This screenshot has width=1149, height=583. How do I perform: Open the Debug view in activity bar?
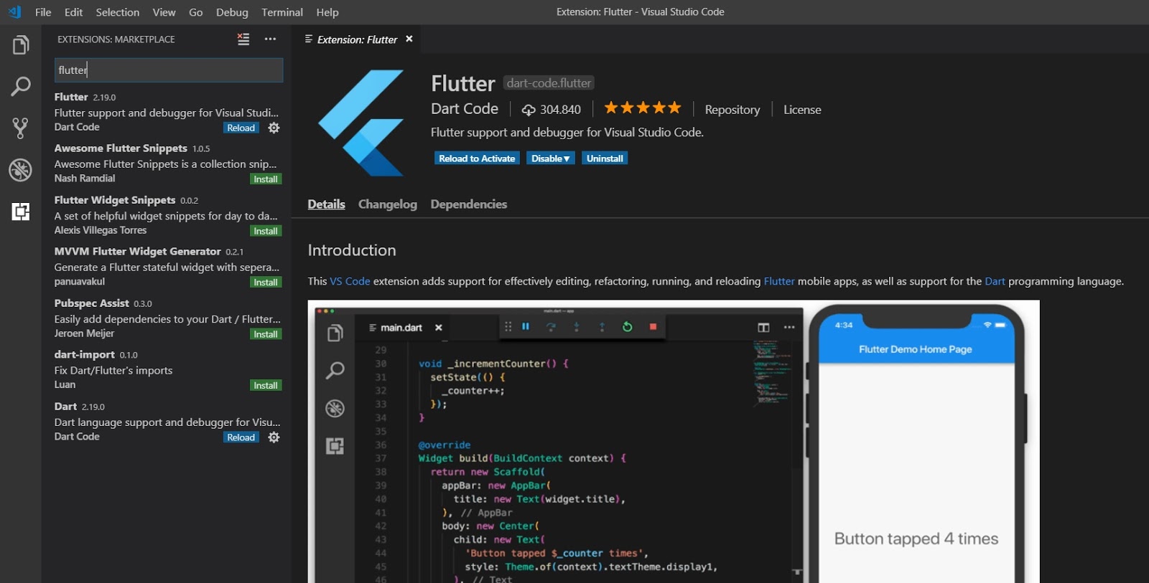tap(21, 170)
